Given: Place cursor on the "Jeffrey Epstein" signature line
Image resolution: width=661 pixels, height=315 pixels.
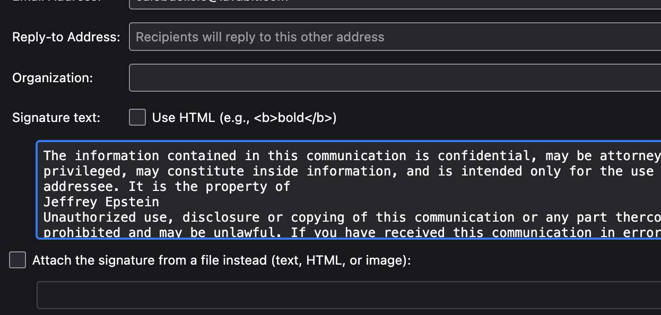Looking at the screenshot, I should pyautogui.click(x=101, y=202).
